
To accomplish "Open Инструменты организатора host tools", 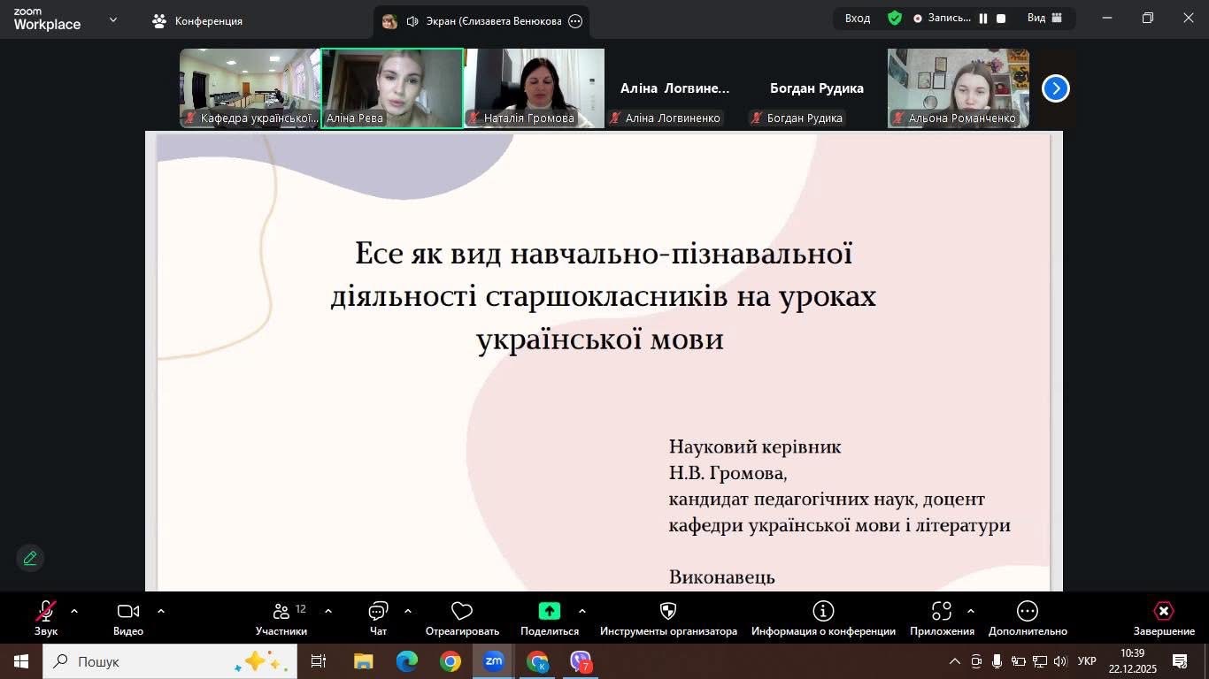I will [x=668, y=612].
